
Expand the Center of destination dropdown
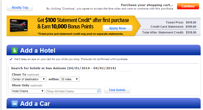(x=29, y=79)
